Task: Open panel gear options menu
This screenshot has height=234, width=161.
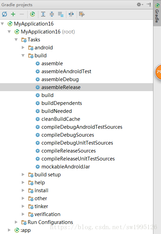Action: coord(140,4)
